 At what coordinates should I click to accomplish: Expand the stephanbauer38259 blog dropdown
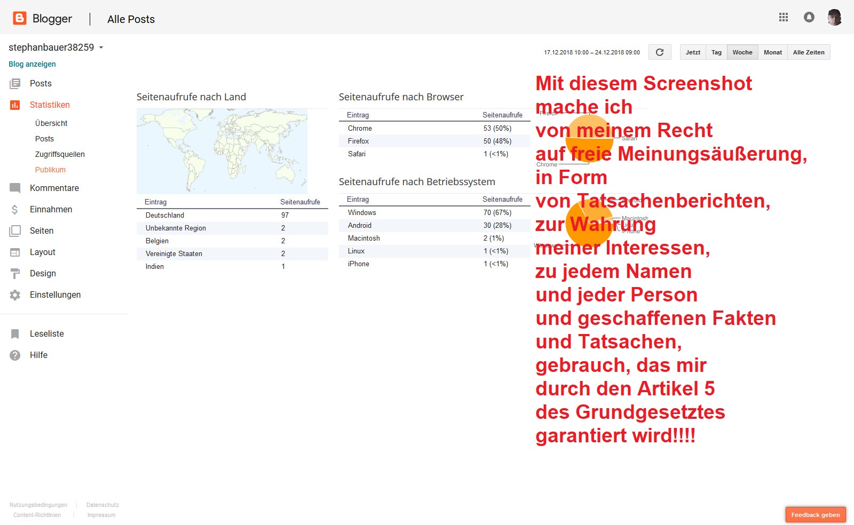point(101,47)
